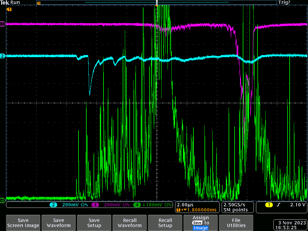
Task: Click the yellow trigger source 1 badge
Action: tap(269, 205)
